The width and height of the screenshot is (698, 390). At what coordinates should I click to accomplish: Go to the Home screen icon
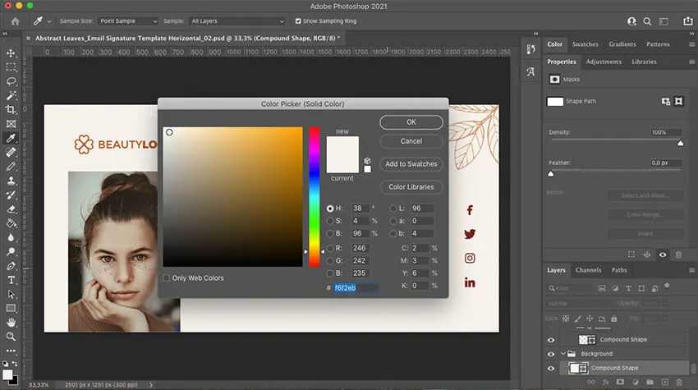(x=15, y=21)
